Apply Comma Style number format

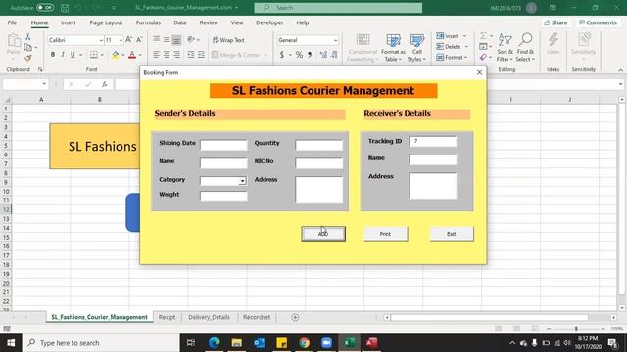[310, 55]
